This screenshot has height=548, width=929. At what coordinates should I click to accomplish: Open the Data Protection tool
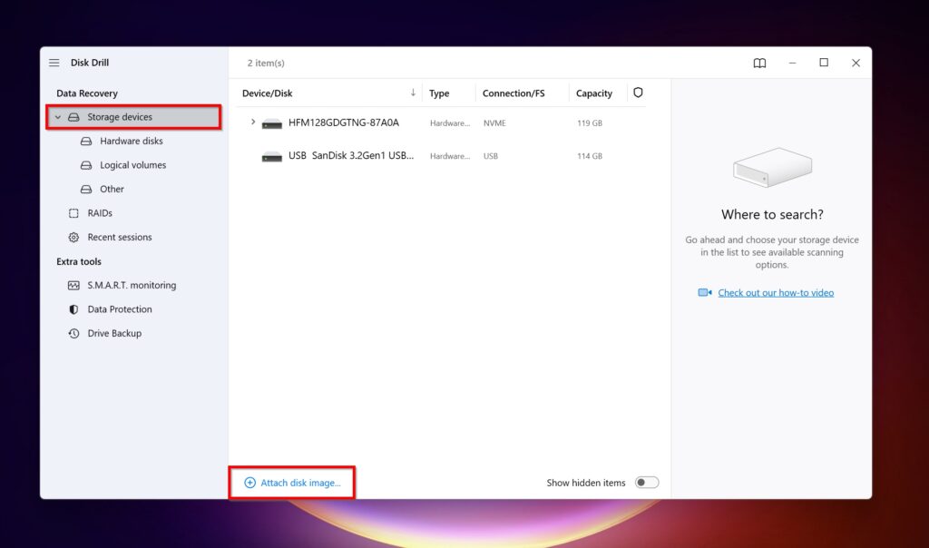[119, 308]
